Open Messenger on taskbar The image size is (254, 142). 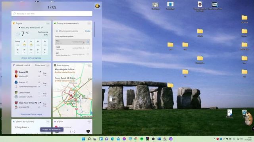124,139
